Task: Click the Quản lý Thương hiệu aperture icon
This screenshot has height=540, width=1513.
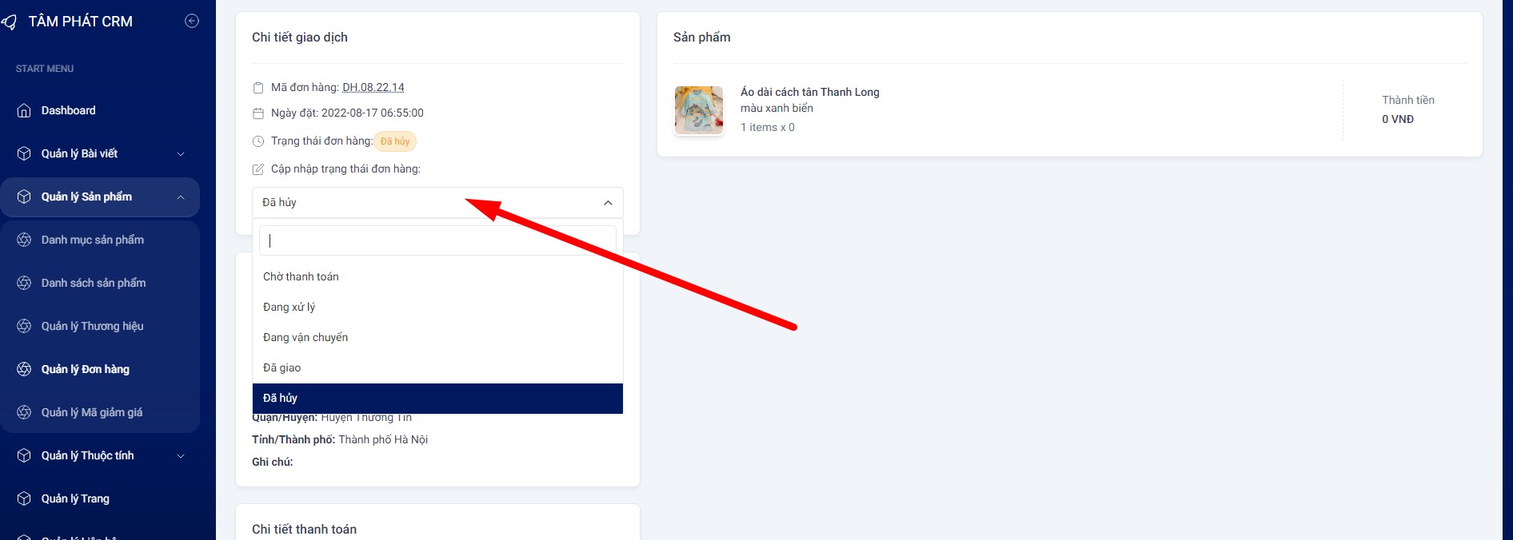Action: coord(24,326)
